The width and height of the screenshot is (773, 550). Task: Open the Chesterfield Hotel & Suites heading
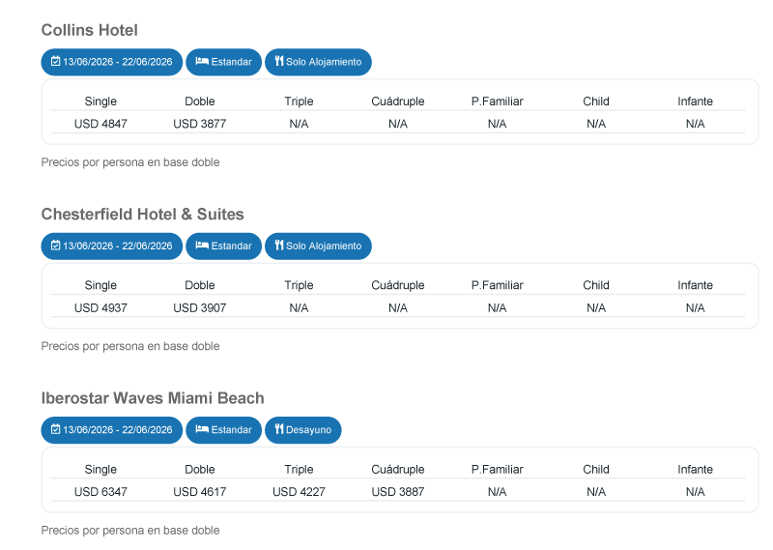coord(143,214)
